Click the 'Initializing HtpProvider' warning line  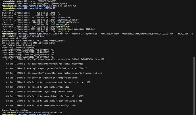pos(19,45)
